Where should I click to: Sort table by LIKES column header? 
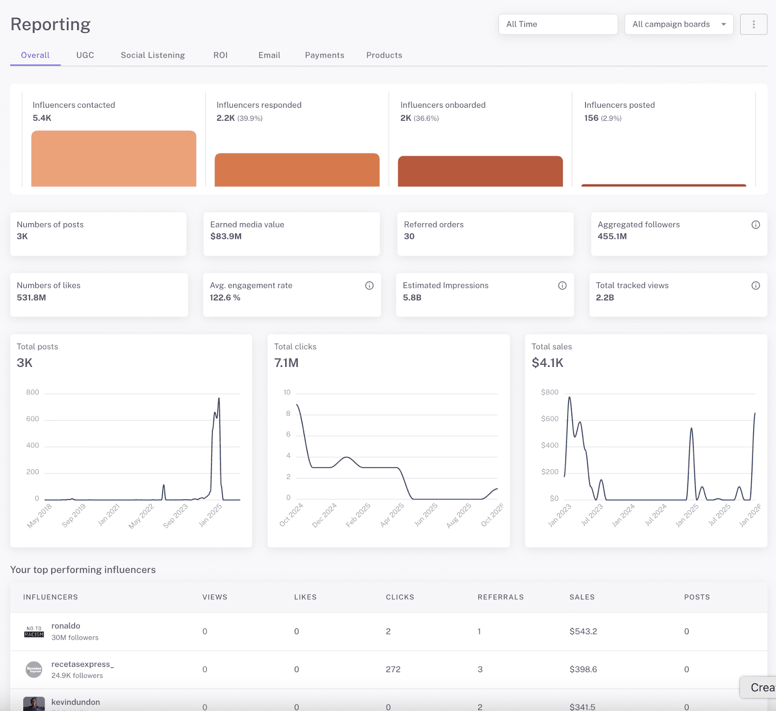click(306, 597)
